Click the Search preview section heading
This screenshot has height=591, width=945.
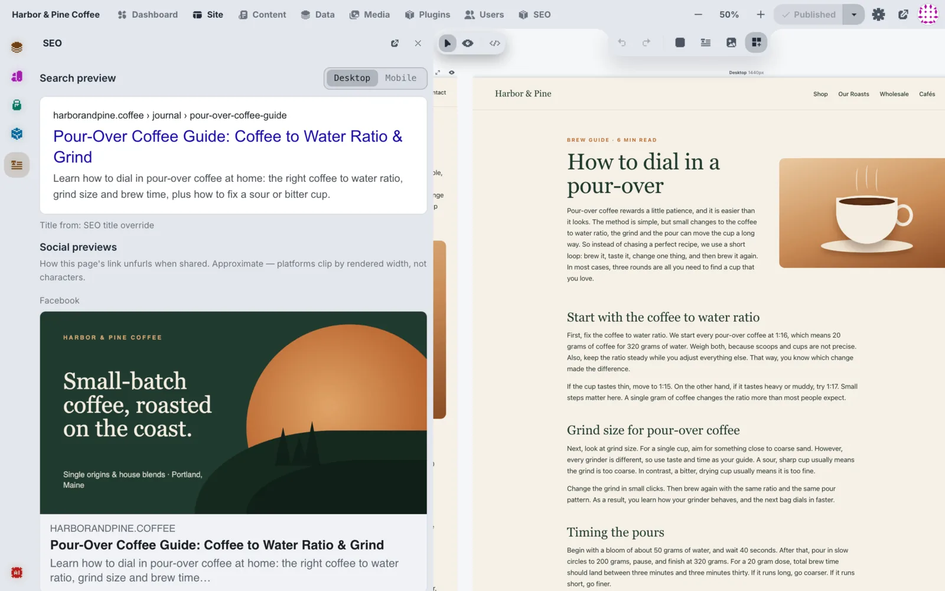pos(78,78)
